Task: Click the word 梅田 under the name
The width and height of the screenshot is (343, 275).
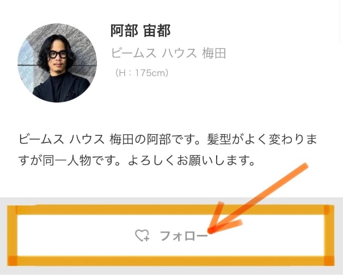Action: [214, 53]
